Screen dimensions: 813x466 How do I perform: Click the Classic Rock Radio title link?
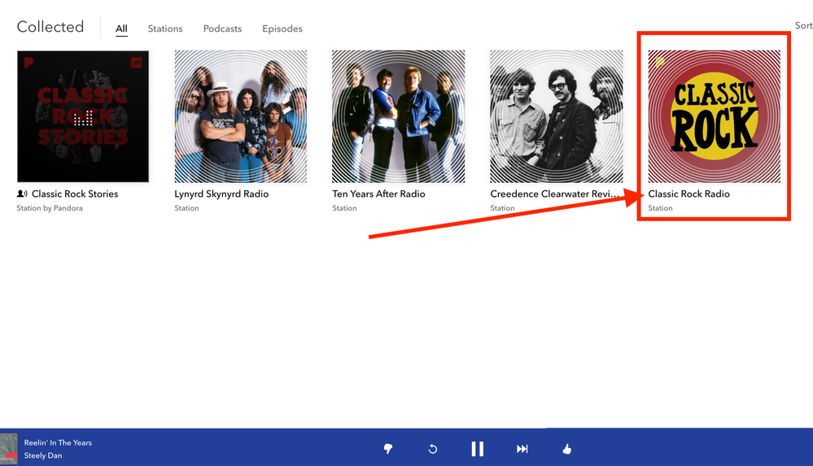pyautogui.click(x=688, y=194)
